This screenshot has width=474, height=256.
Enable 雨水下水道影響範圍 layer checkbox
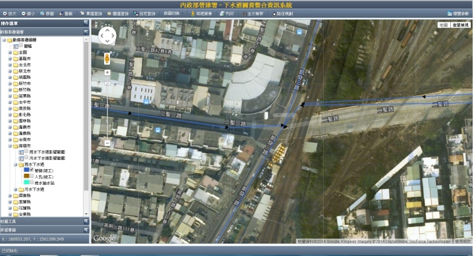click(26, 151)
